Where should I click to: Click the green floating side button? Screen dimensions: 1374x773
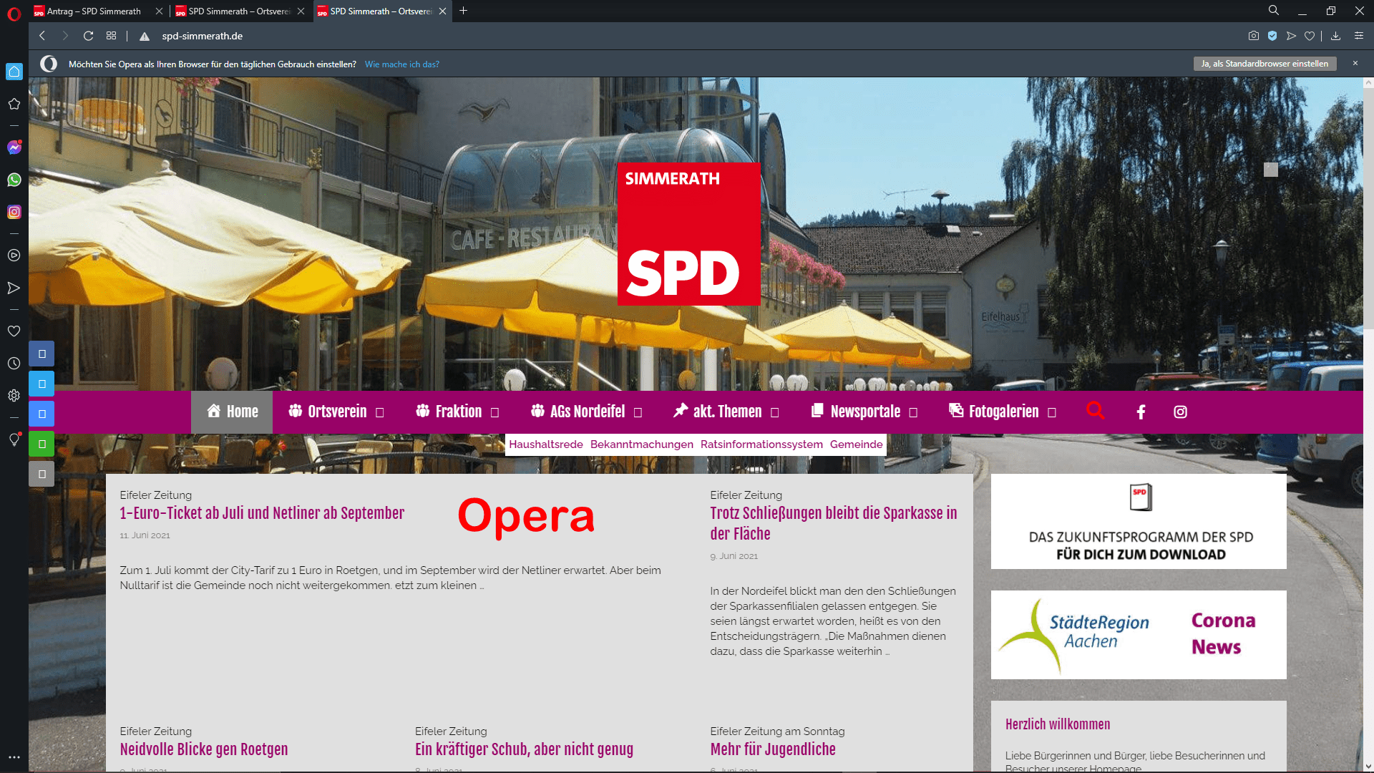pos(42,444)
